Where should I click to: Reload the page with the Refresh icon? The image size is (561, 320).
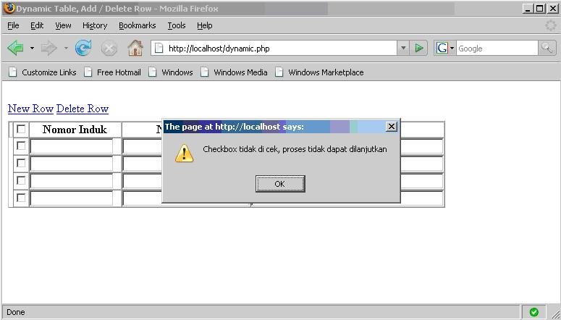click(x=83, y=48)
